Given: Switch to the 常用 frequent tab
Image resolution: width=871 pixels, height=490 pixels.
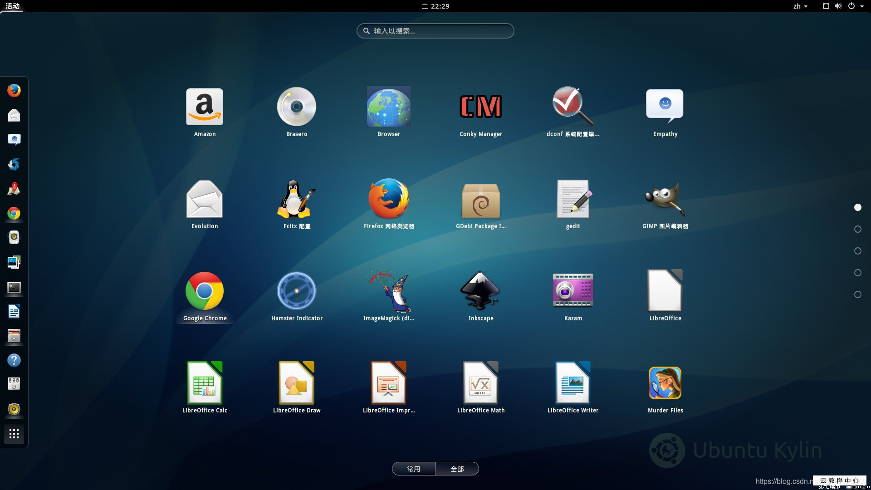Looking at the screenshot, I should [x=413, y=469].
